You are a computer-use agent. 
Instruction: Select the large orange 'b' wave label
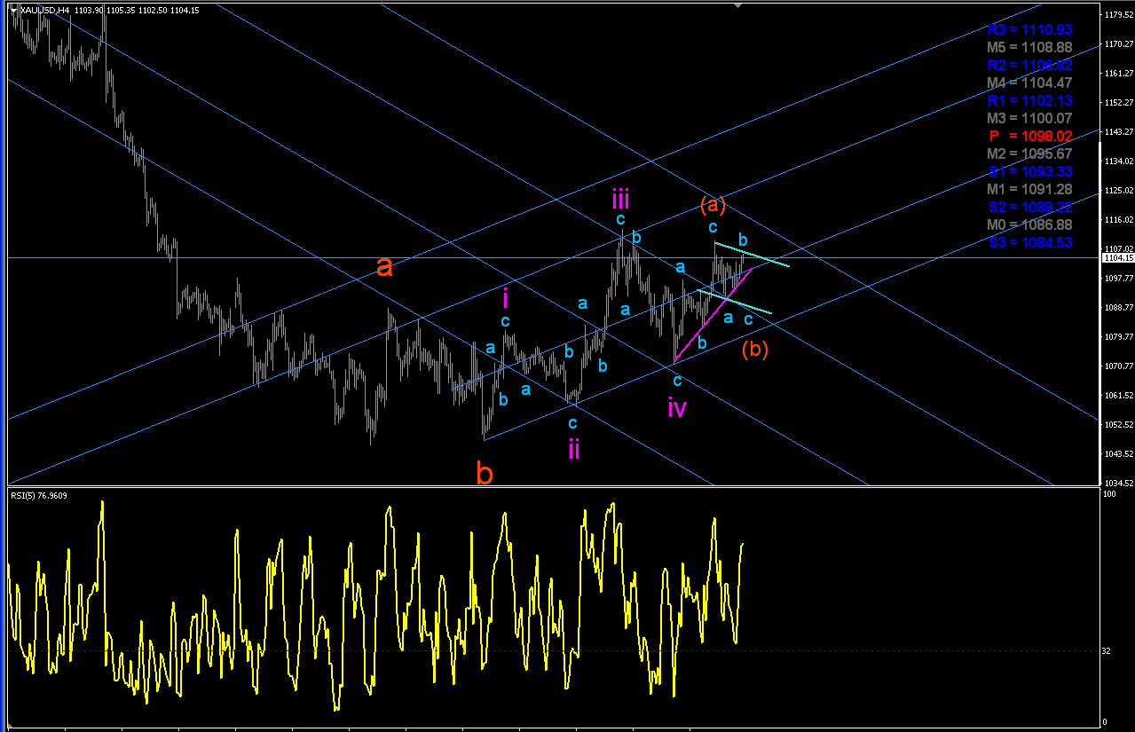pyautogui.click(x=485, y=473)
